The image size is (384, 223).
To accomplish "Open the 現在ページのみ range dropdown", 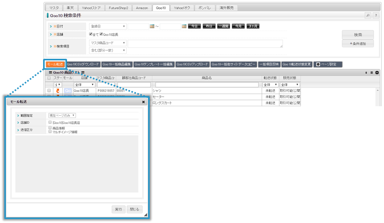I will (x=62, y=116).
